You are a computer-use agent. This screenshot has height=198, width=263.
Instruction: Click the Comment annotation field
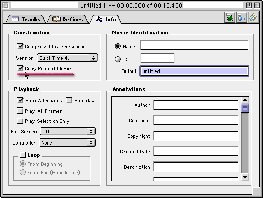coord(196,120)
